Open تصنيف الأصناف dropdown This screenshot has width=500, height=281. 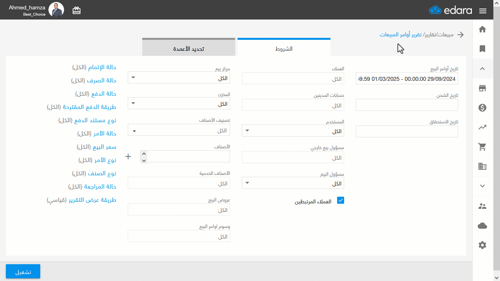coord(179,130)
